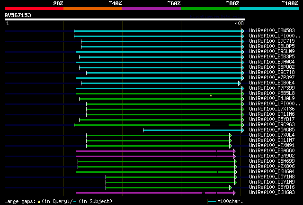Click the UniRef100_Q9C7I8 label

coord(272,73)
